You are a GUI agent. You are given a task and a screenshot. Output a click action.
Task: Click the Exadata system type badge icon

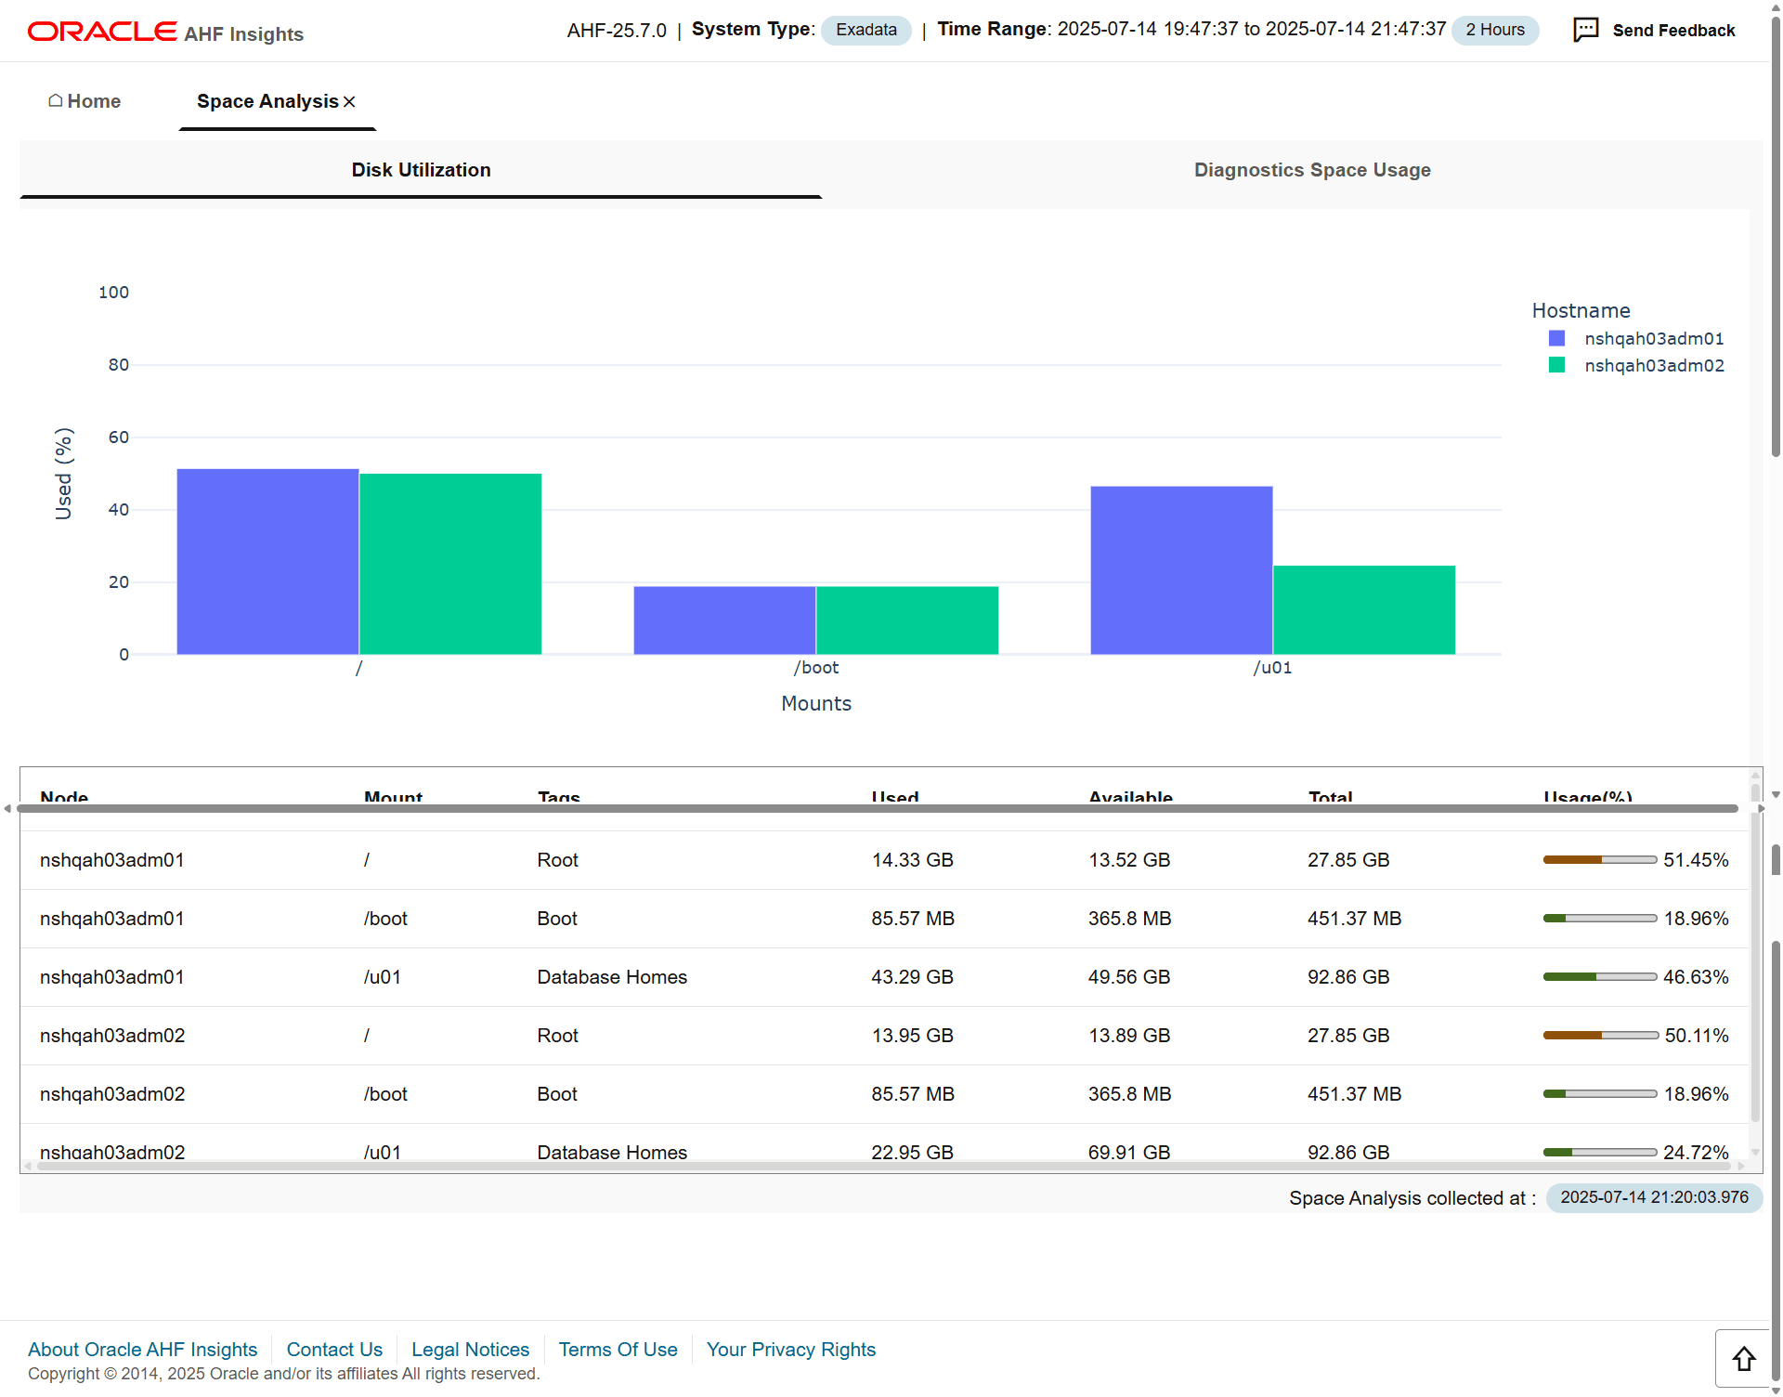[x=864, y=29]
